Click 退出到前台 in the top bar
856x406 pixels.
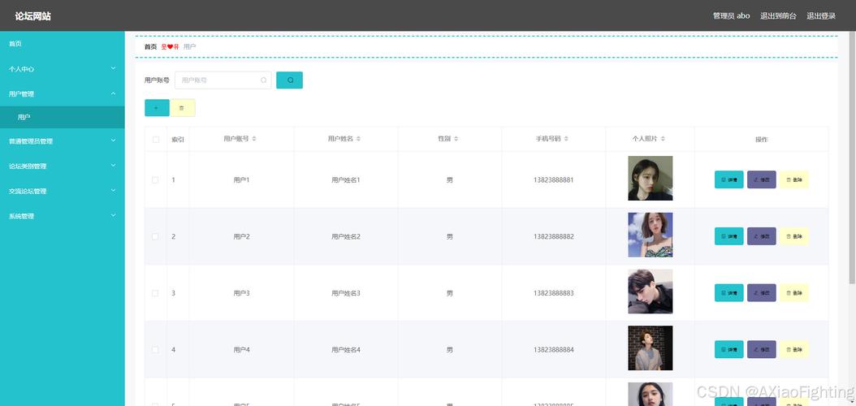pos(778,15)
